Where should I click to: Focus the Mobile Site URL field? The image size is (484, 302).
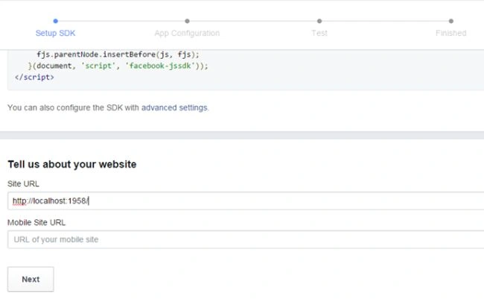coord(246,239)
